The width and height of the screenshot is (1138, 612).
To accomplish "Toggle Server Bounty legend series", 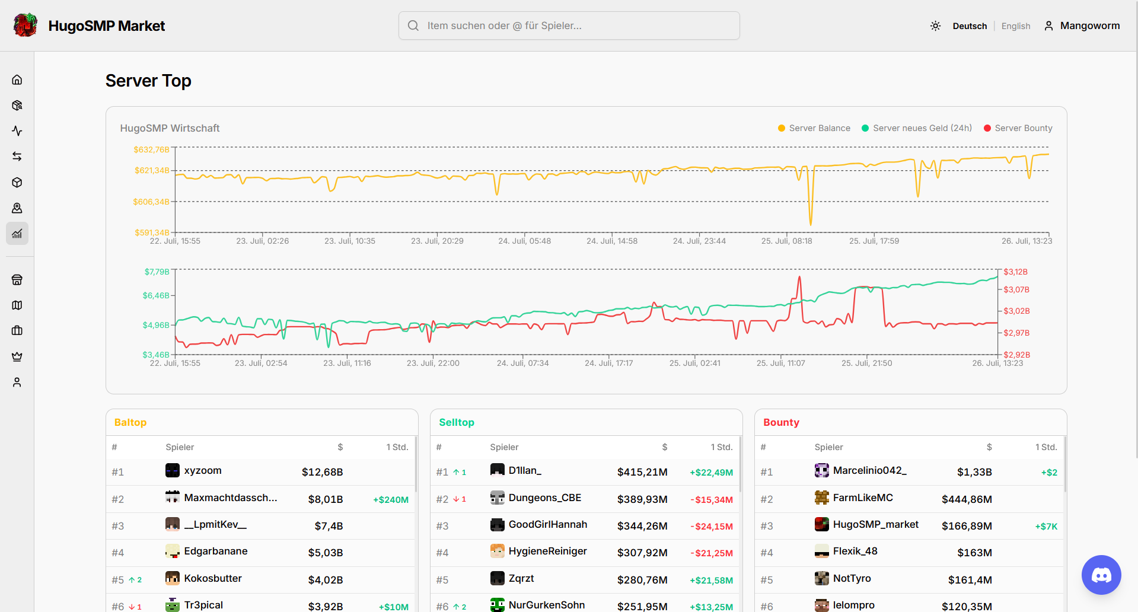I will tap(1018, 128).
